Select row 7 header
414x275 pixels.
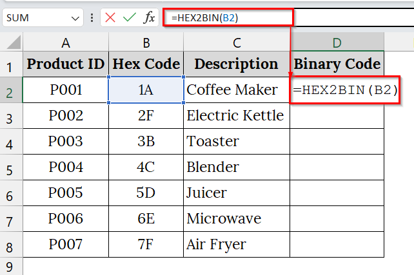tap(11, 219)
